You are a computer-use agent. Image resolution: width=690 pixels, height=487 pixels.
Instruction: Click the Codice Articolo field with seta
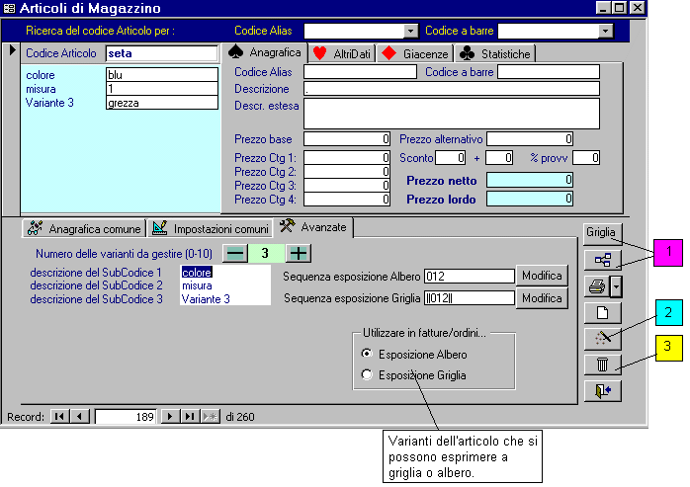pyautogui.click(x=162, y=53)
